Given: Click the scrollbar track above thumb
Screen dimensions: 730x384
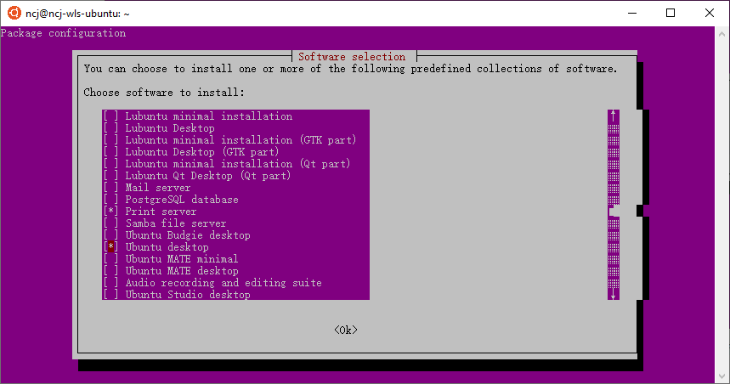Looking at the screenshot, I should coord(613,163).
